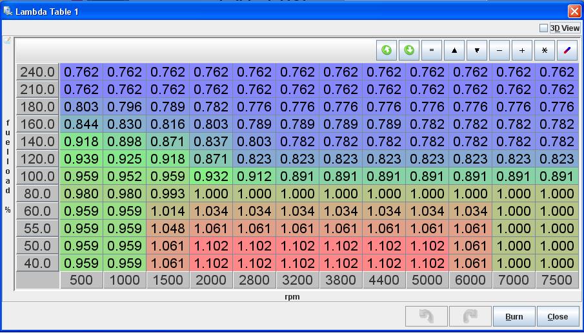Click the grayed-out undo arrow button

pos(427,316)
